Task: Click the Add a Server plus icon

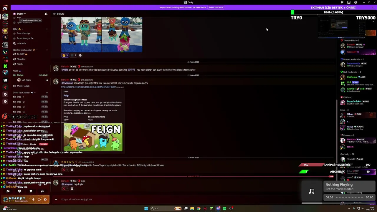Action: (5, 94)
